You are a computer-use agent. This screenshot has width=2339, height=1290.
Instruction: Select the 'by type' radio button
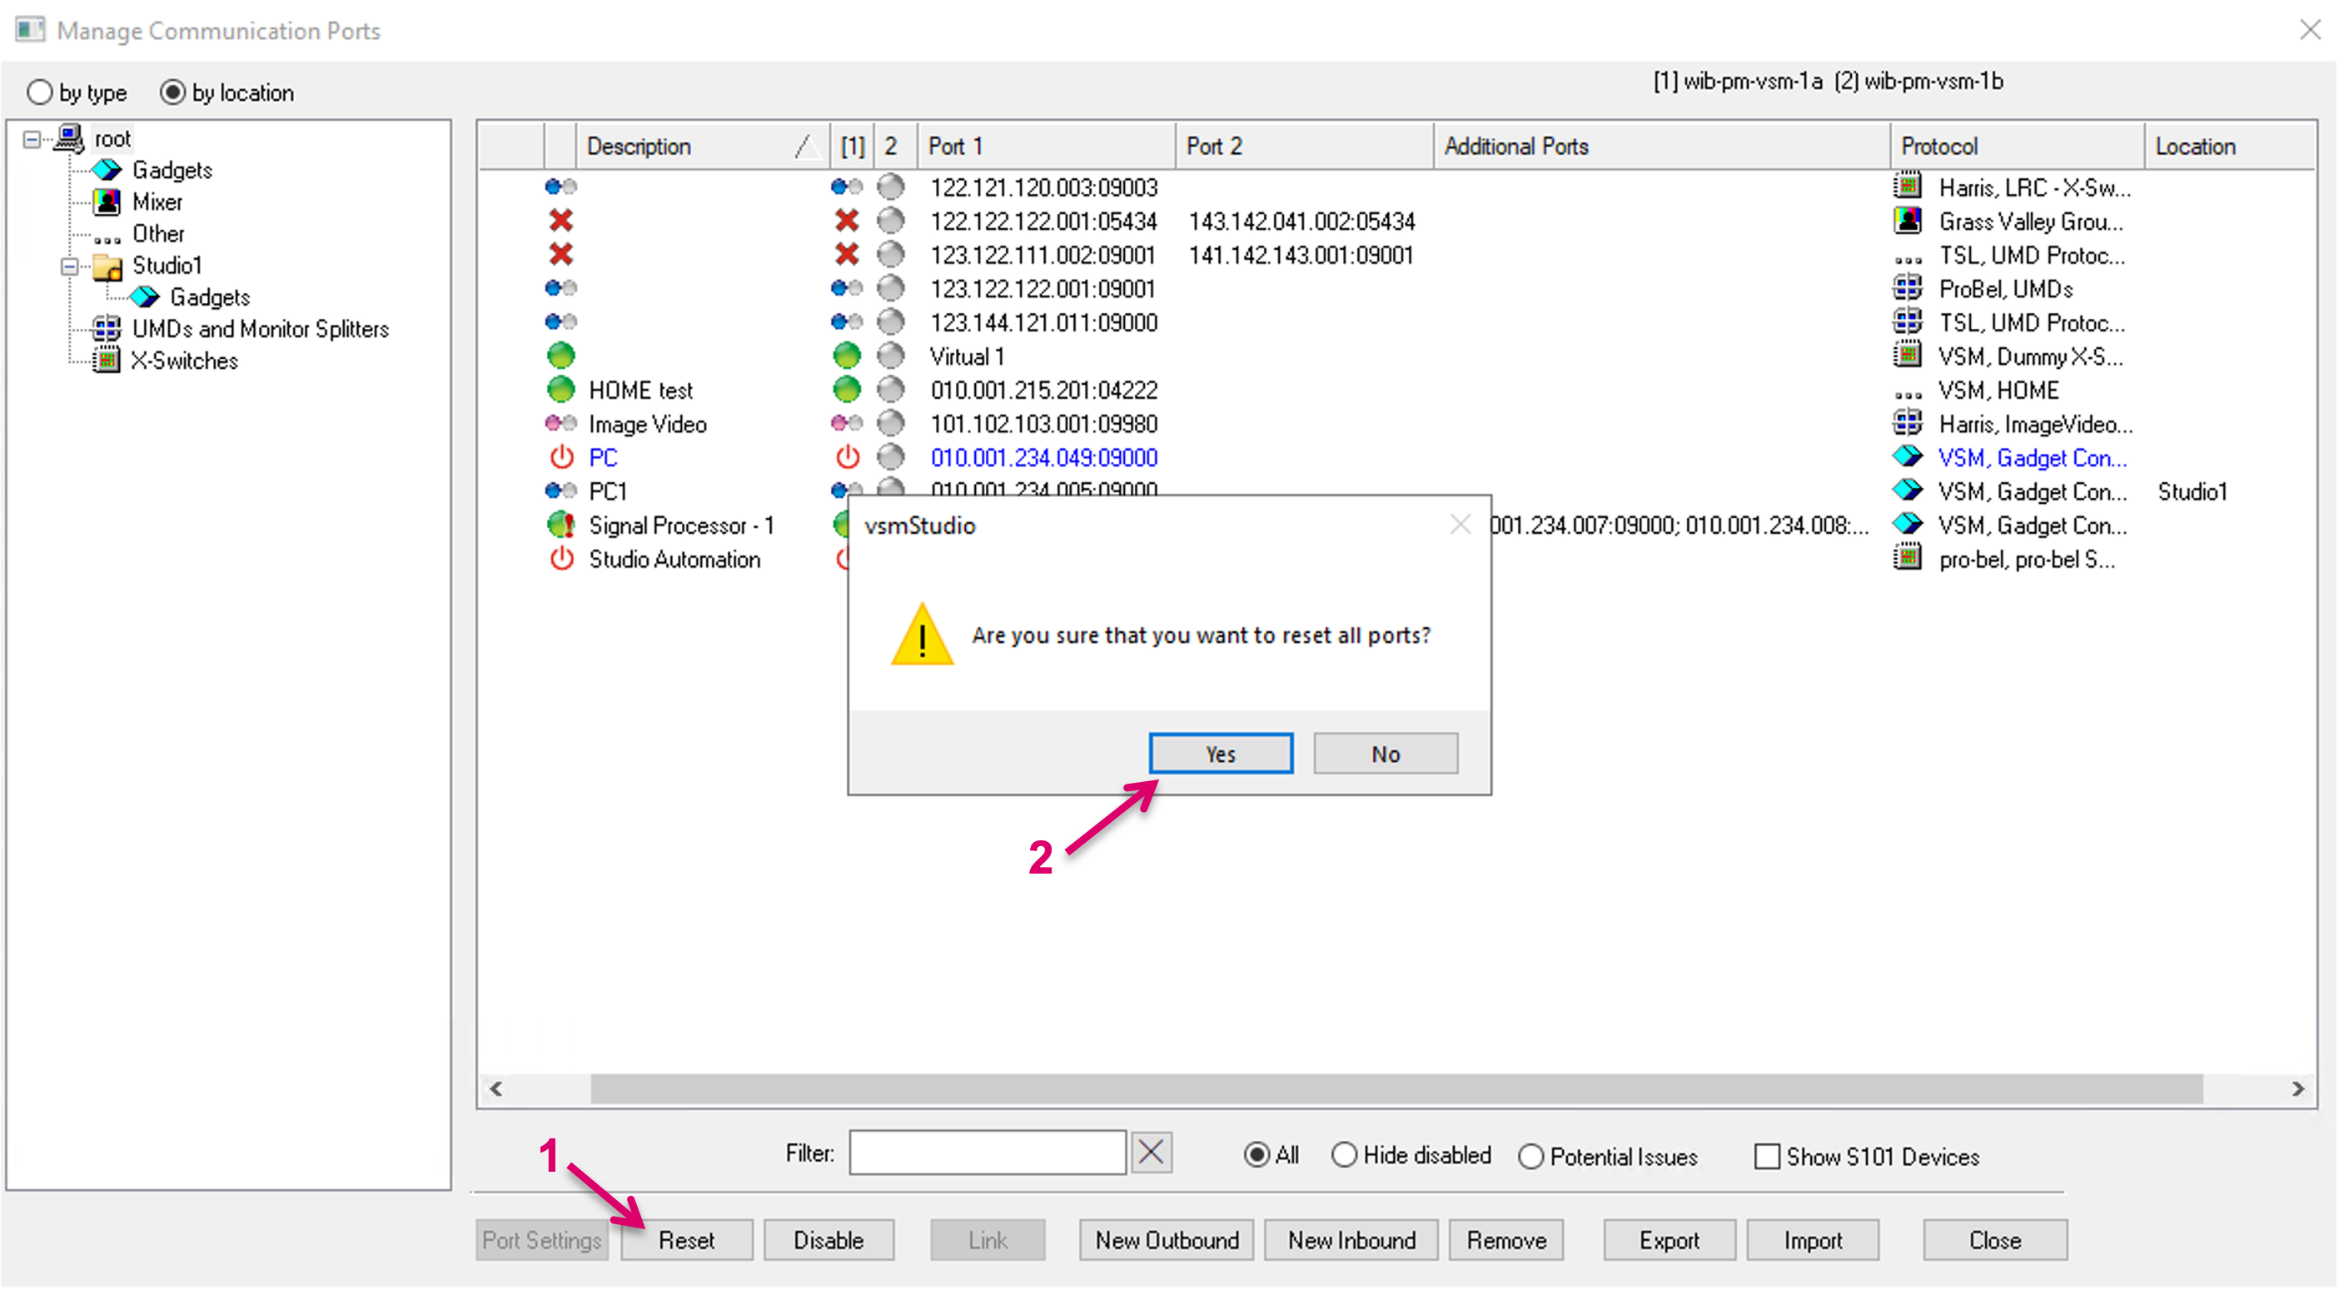(x=40, y=92)
